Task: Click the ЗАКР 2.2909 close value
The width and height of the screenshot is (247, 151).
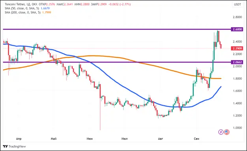Action: (99, 4)
